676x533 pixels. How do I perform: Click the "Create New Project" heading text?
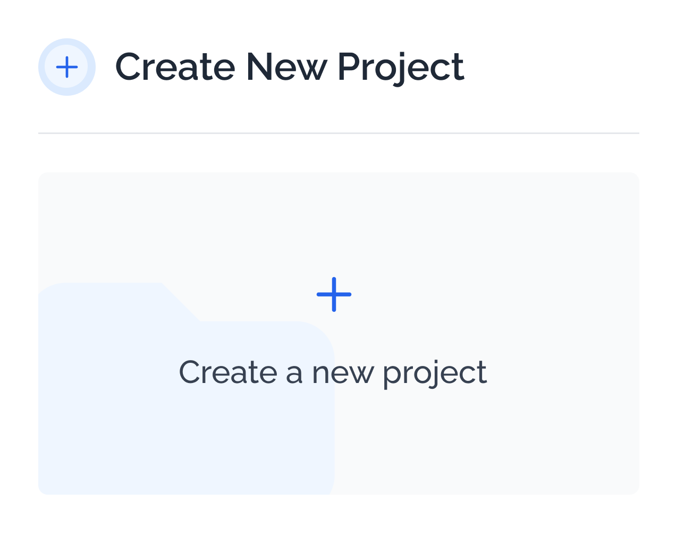290,68
